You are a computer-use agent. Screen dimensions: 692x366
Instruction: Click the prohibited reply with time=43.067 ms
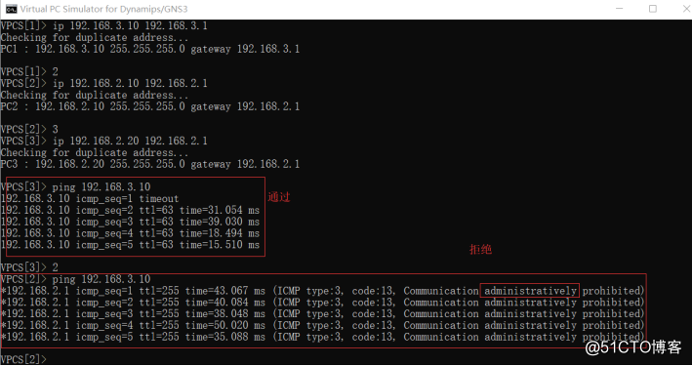click(323, 291)
